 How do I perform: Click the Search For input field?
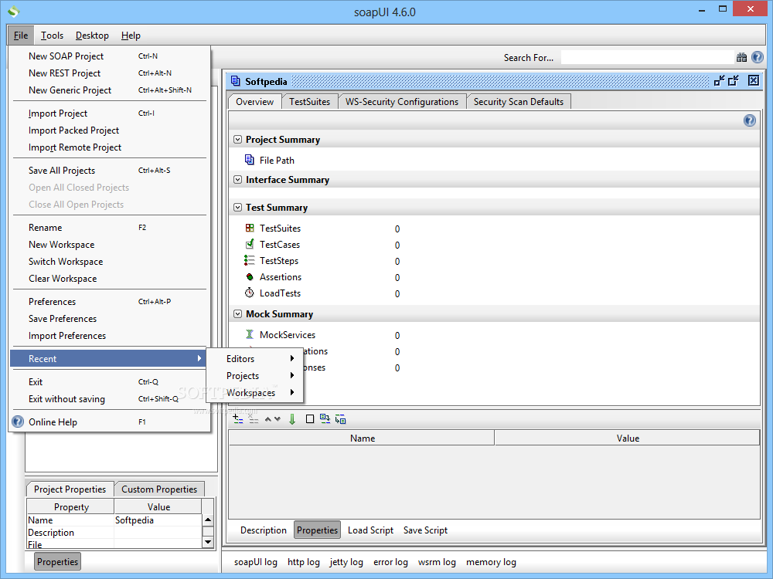click(647, 58)
